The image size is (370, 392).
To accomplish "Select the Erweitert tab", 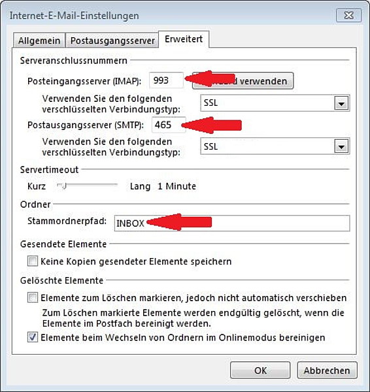I will [184, 39].
